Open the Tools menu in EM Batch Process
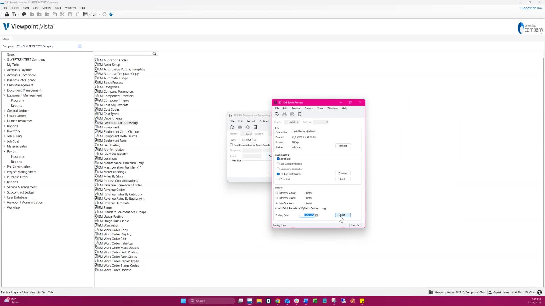Image resolution: width=545 pixels, height=306 pixels. pos(320,108)
